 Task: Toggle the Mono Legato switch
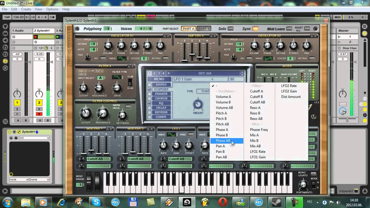313,174
